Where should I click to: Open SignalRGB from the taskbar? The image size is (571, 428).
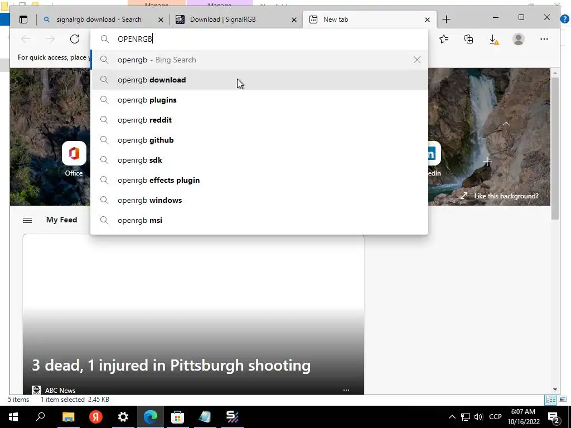[x=233, y=417]
